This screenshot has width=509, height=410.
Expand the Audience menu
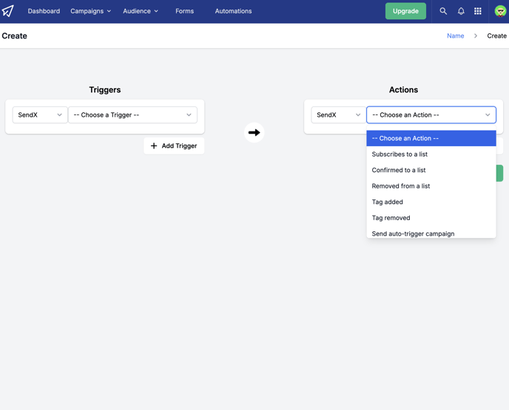point(141,11)
